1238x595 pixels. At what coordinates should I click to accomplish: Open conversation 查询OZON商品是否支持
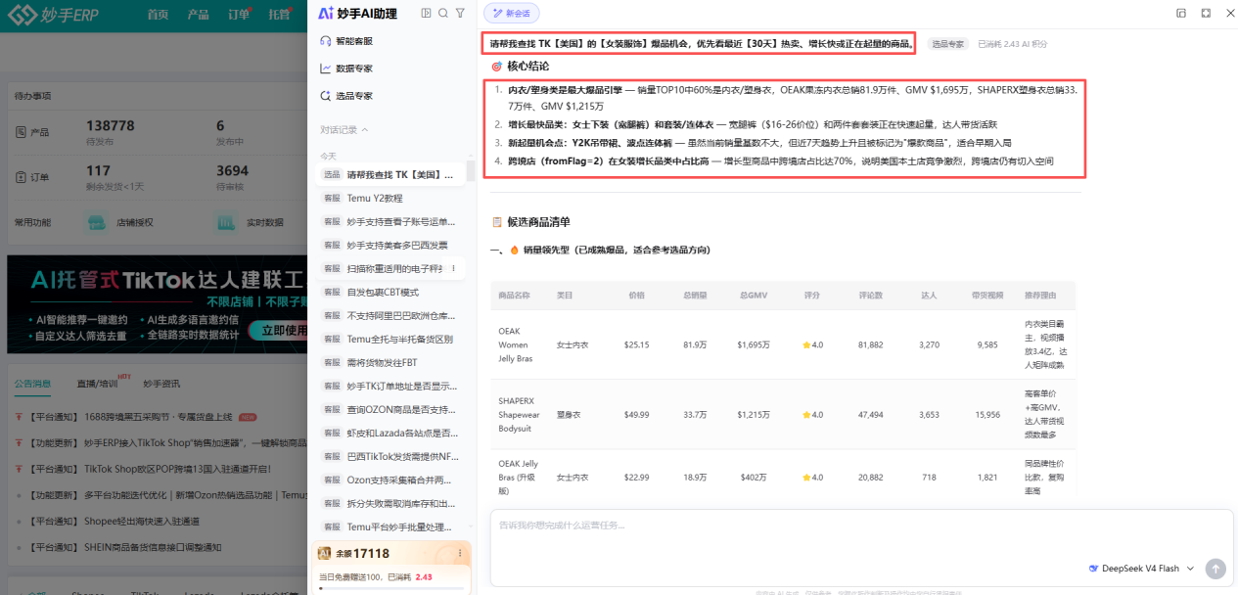pos(390,409)
